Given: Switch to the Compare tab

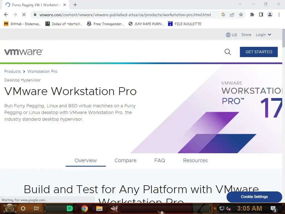Looking at the screenshot, I should pyautogui.click(x=126, y=160).
